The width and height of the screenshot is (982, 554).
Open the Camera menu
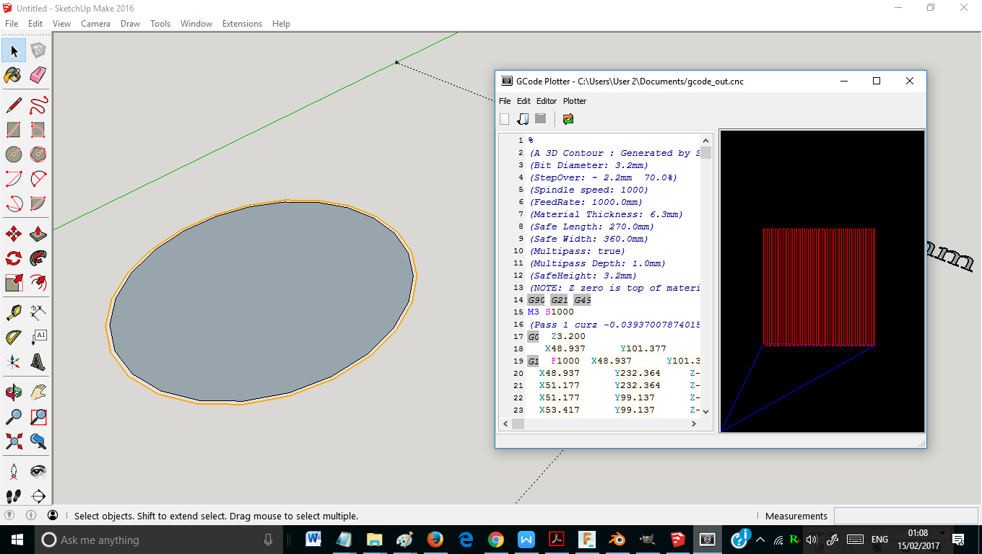pos(95,24)
